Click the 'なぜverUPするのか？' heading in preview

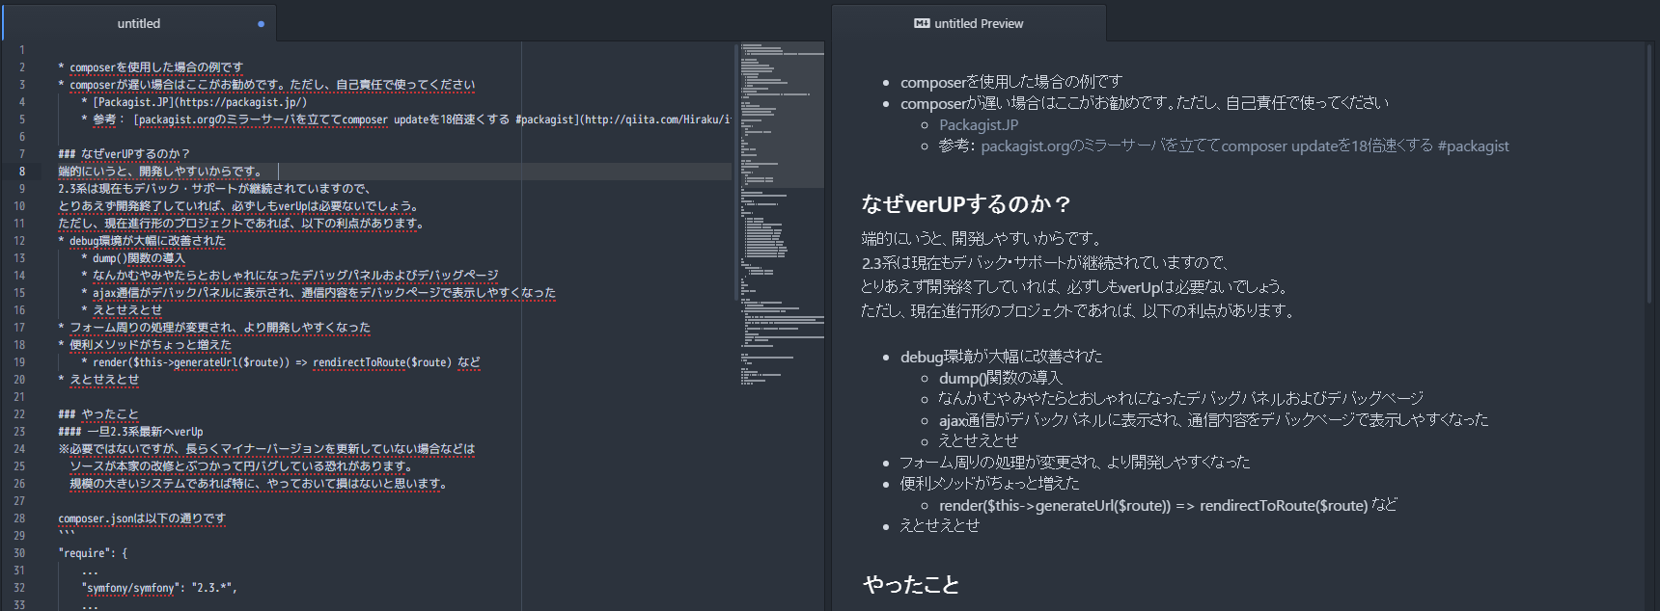click(x=966, y=204)
